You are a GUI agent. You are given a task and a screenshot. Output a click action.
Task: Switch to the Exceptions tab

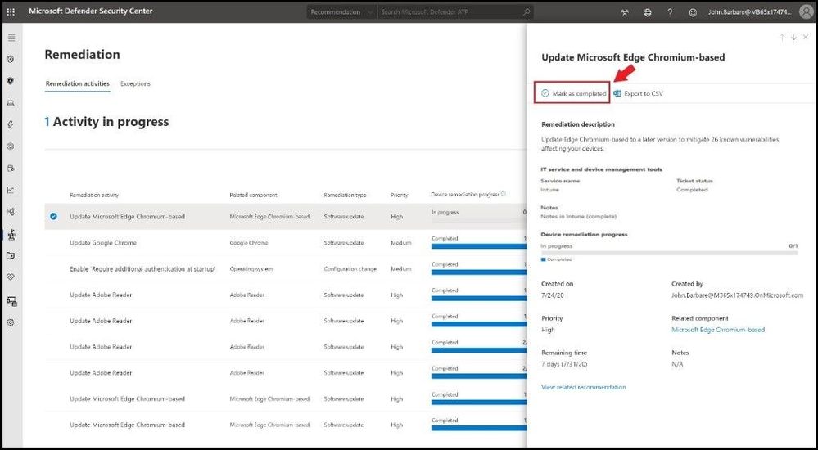135,83
